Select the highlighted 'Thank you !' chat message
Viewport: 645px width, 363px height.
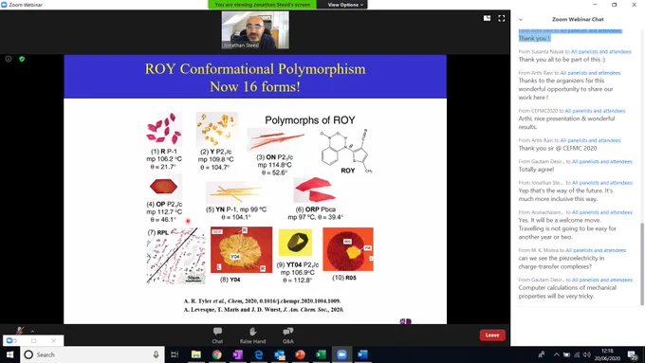click(534, 38)
